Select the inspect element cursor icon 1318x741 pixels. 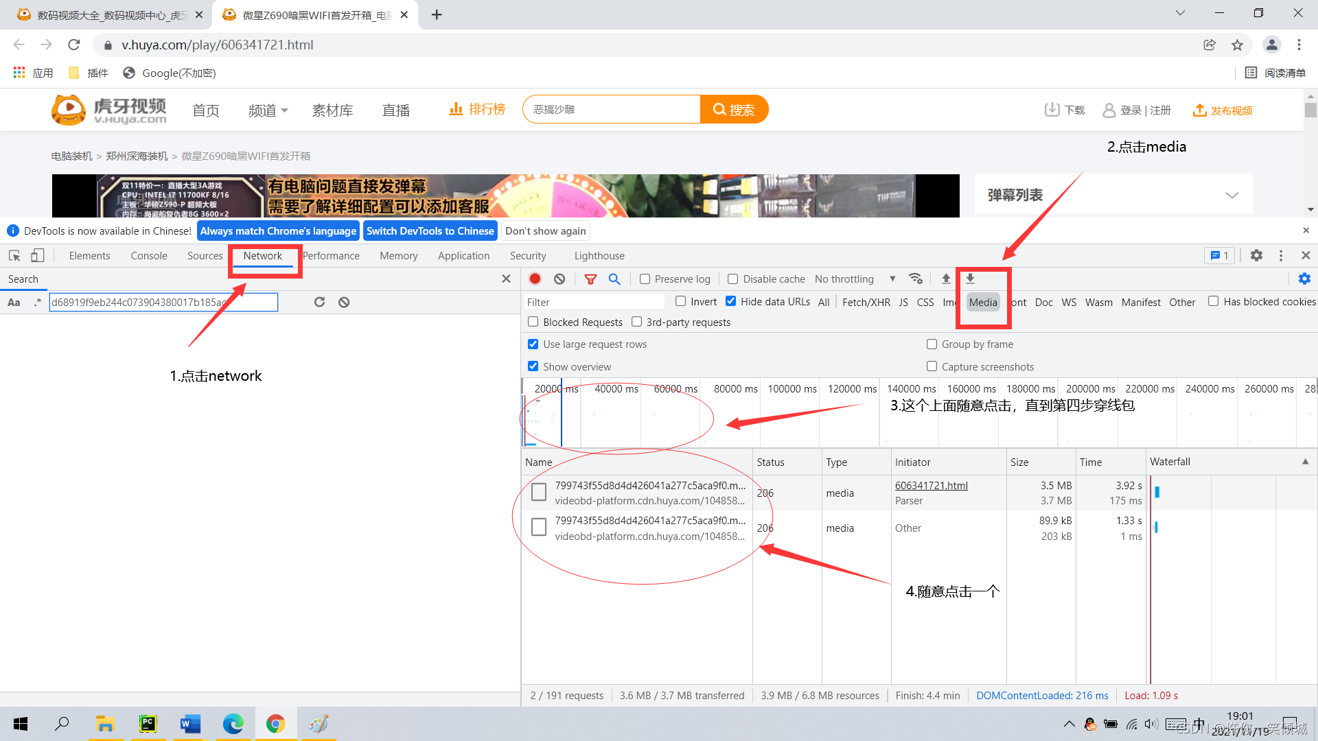(x=14, y=255)
